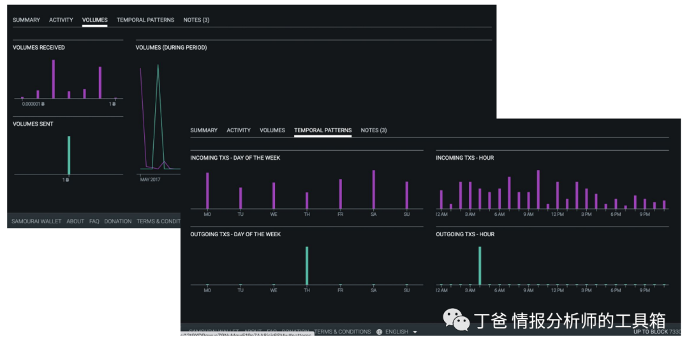Click the Up To Block status text
The height and width of the screenshot is (352, 689).
click(x=657, y=332)
